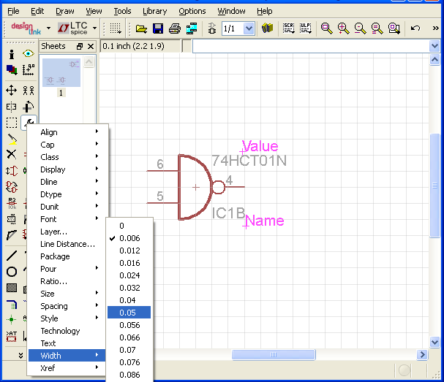Expand the Align submenu
The width and height of the screenshot is (444, 382).
pyautogui.click(x=67, y=132)
